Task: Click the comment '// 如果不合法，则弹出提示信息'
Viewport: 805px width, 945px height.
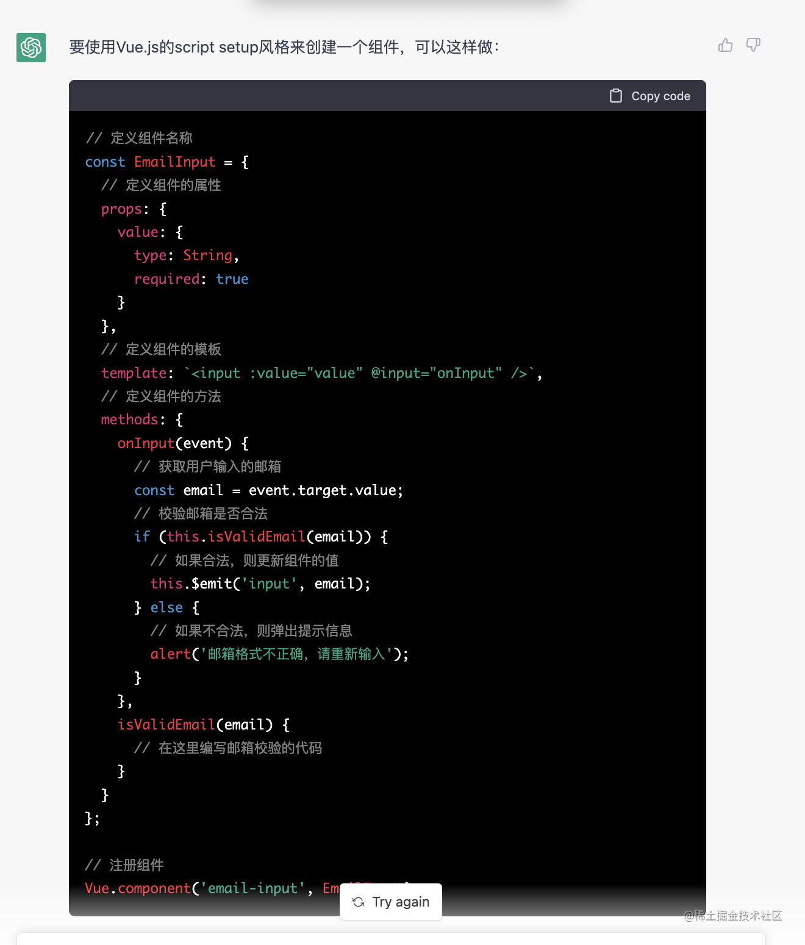Action: [251, 631]
